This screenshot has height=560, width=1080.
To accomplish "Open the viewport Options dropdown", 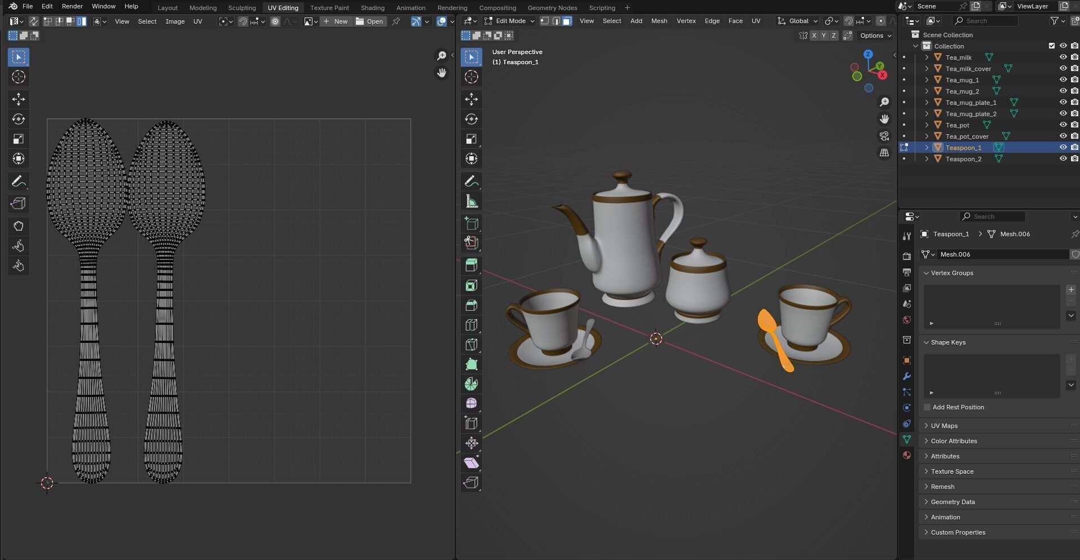I will [x=875, y=36].
